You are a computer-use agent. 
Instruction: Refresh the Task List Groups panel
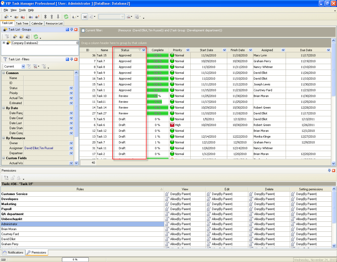[36, 37]
